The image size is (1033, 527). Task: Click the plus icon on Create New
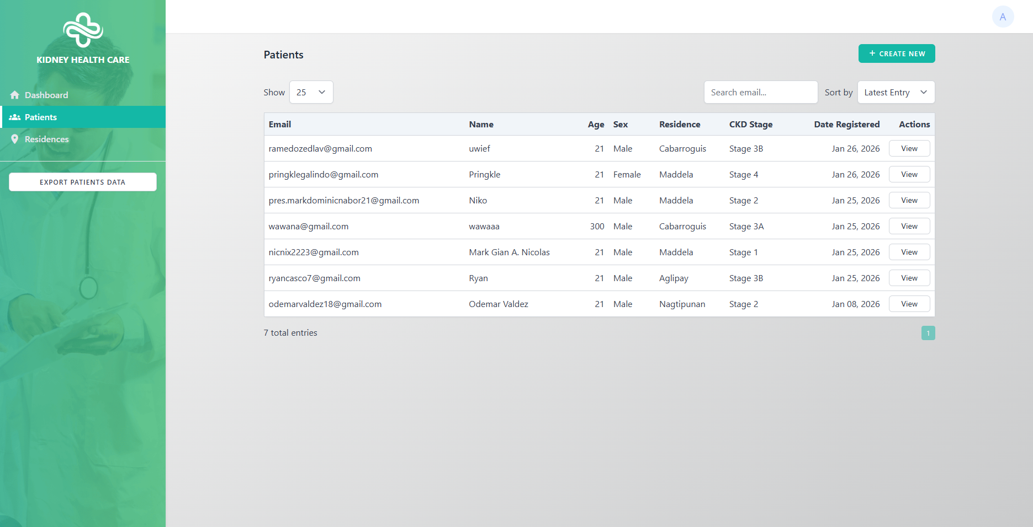pyautogui.click(x=872, y=53)
